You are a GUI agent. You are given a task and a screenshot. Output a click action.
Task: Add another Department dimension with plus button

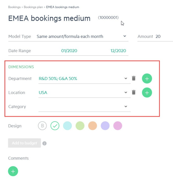(x=147, y=78)
